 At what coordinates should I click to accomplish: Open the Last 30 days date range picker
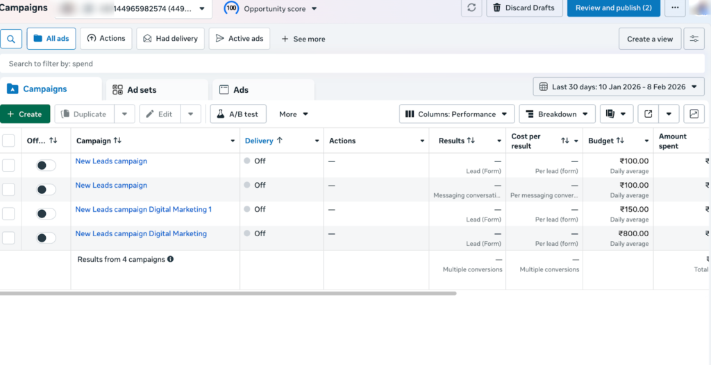pos(618,87)
